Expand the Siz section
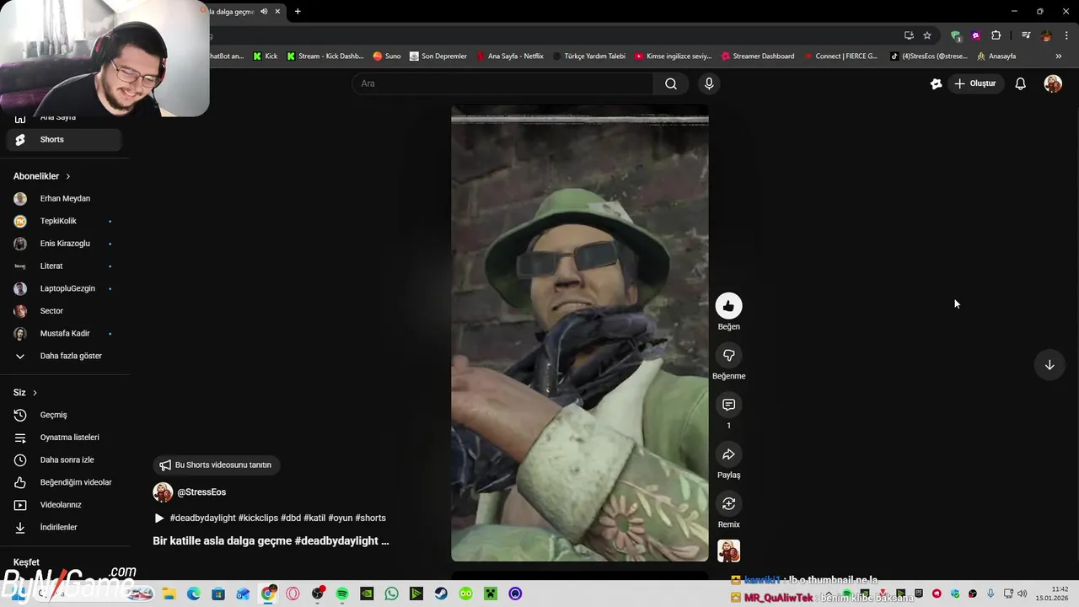 25,393
